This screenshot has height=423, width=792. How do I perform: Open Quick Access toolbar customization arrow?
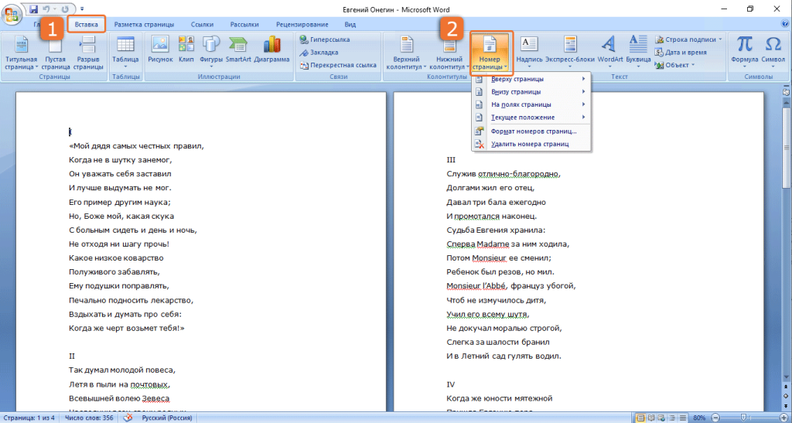[82, 9]
